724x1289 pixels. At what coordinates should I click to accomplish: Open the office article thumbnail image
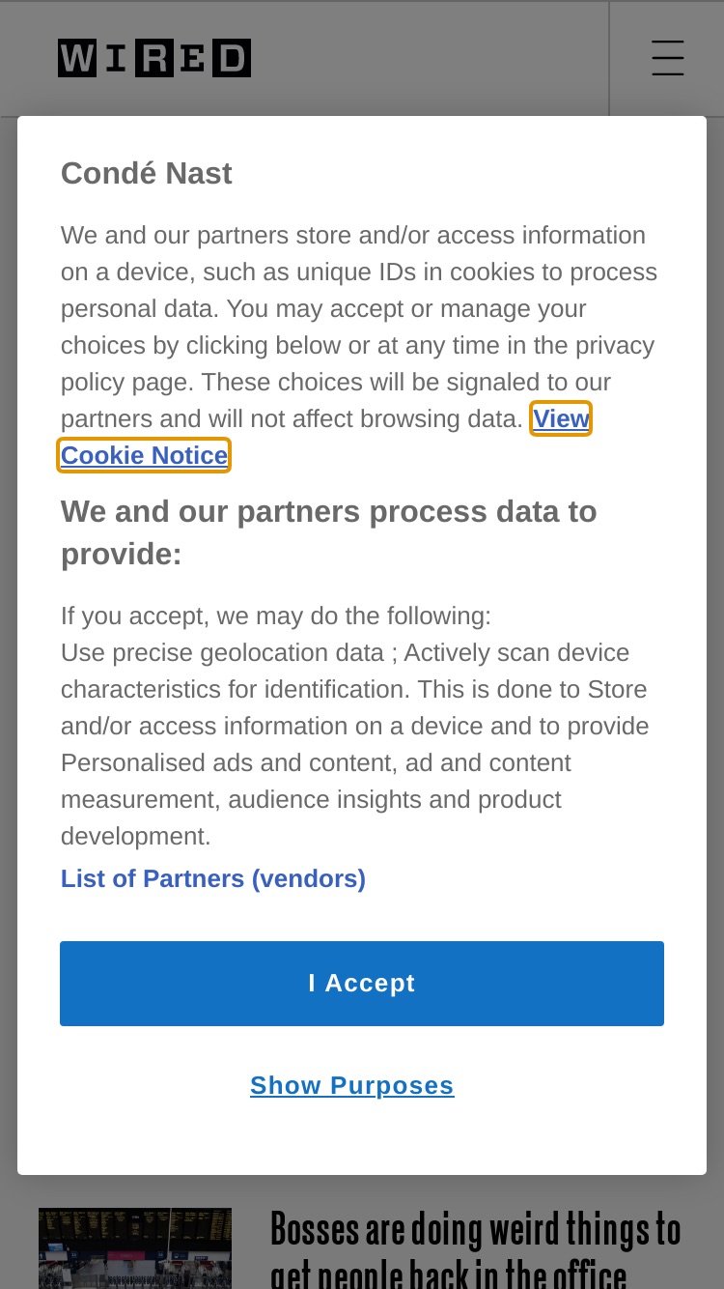coord(135,1247)
